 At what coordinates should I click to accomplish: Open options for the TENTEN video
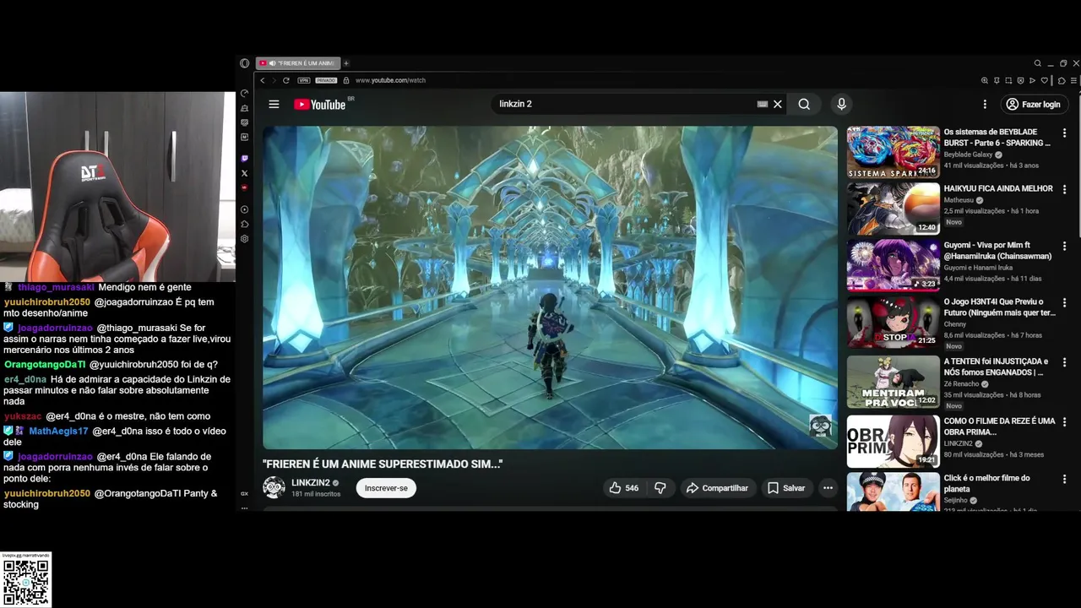click(1064, 362)
